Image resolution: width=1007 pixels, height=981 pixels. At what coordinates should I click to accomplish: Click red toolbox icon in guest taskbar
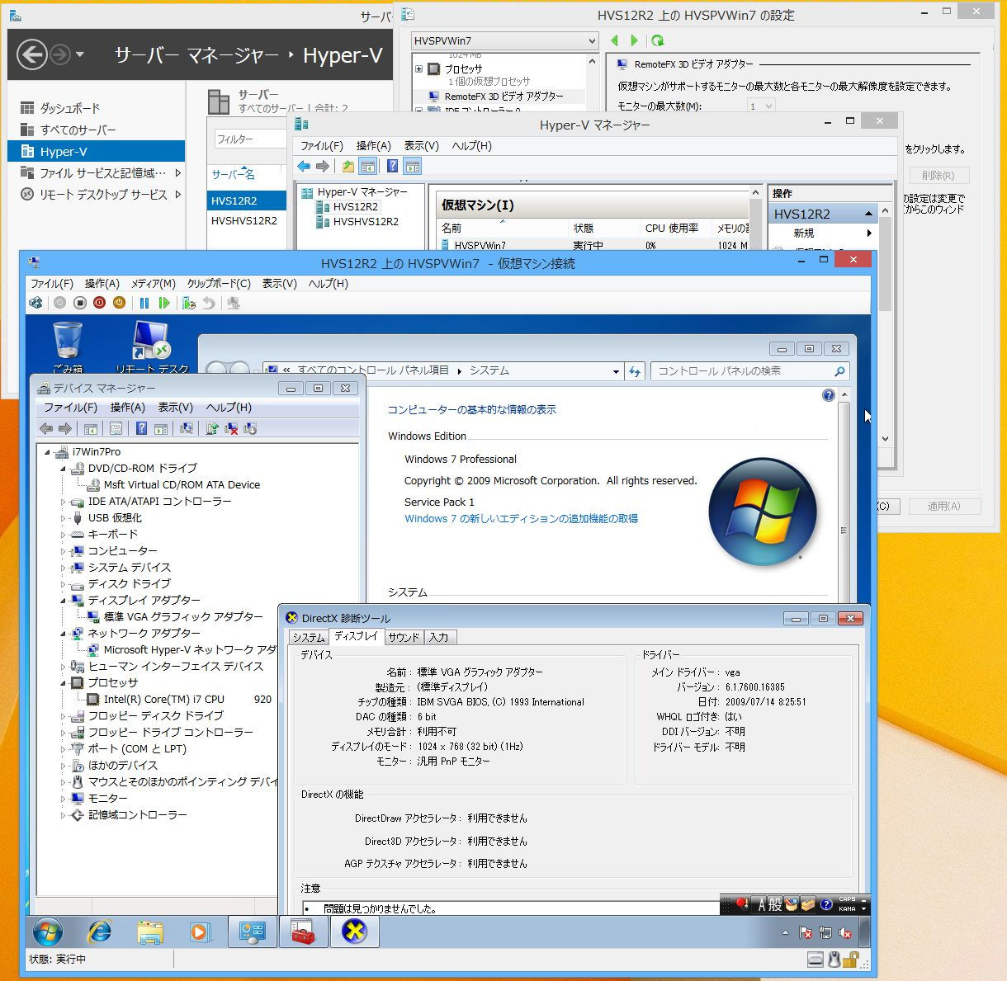pyautogui.click(x=303, y=932)
